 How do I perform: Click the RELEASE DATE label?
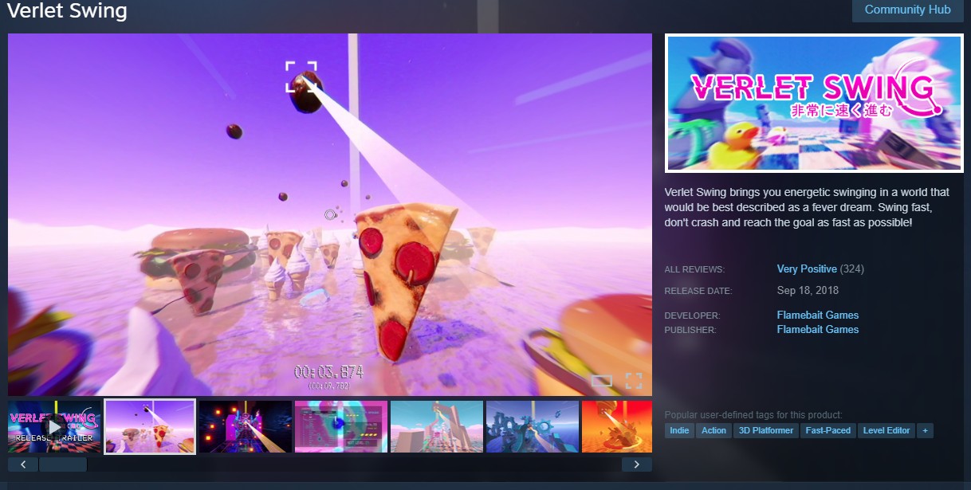(x=698, y=292)
